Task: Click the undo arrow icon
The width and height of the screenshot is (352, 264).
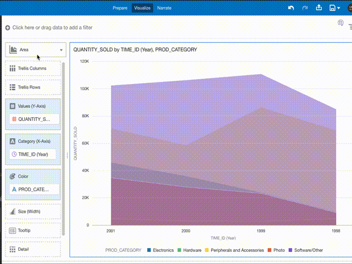Action: [291, 8]
